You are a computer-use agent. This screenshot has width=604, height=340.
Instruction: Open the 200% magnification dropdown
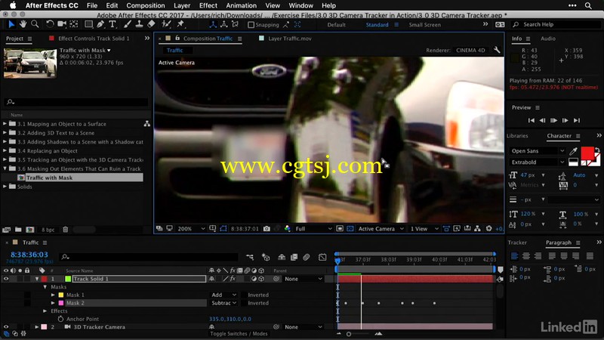(x=191, y=229)
